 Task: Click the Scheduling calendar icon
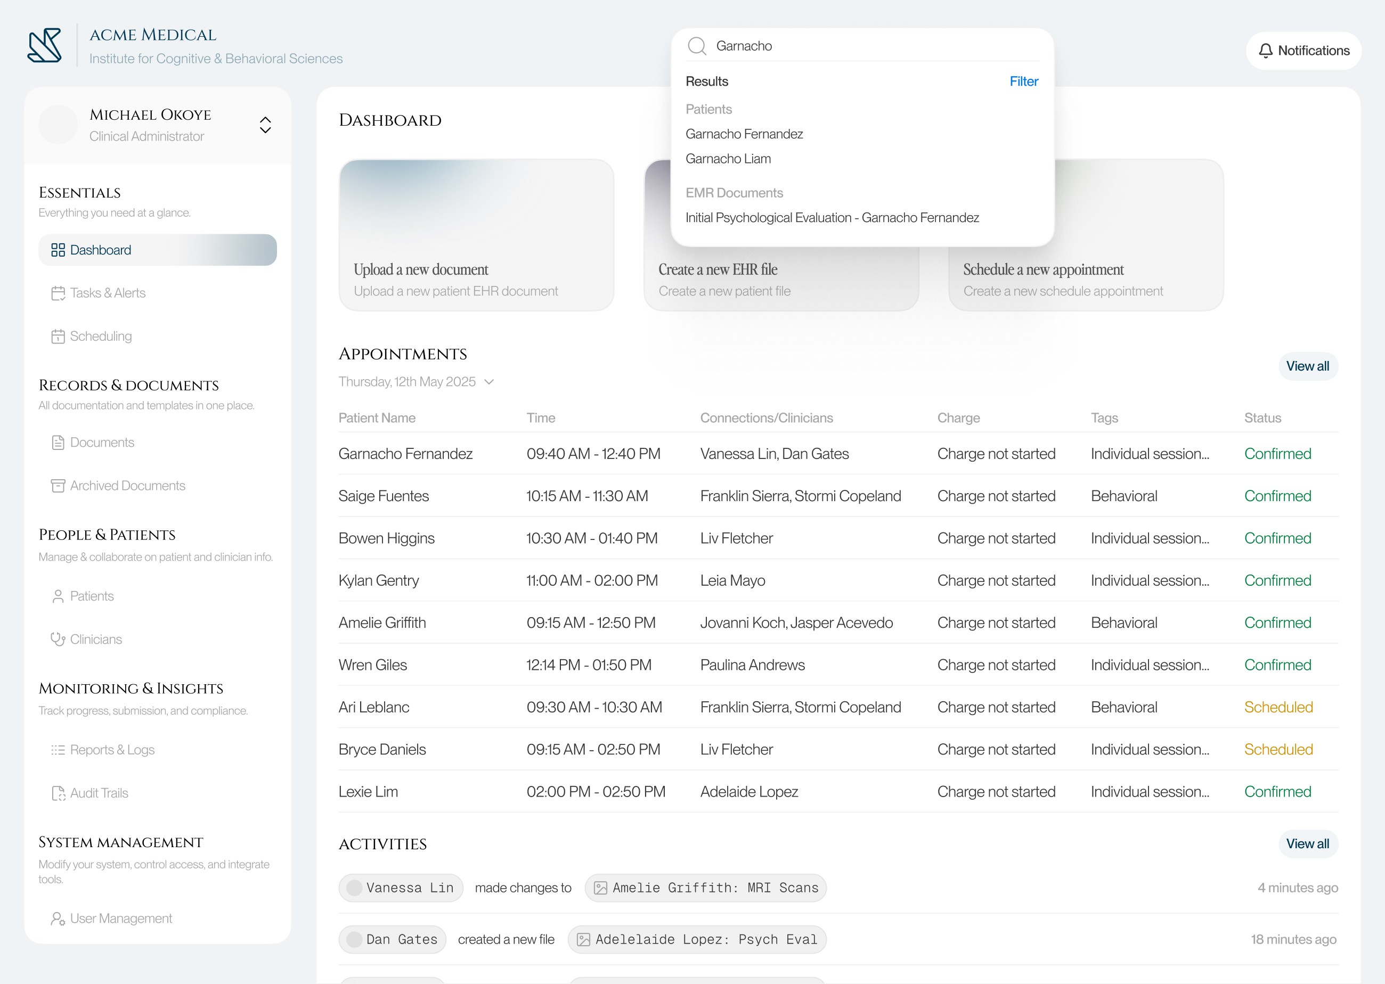coord(58,337)
